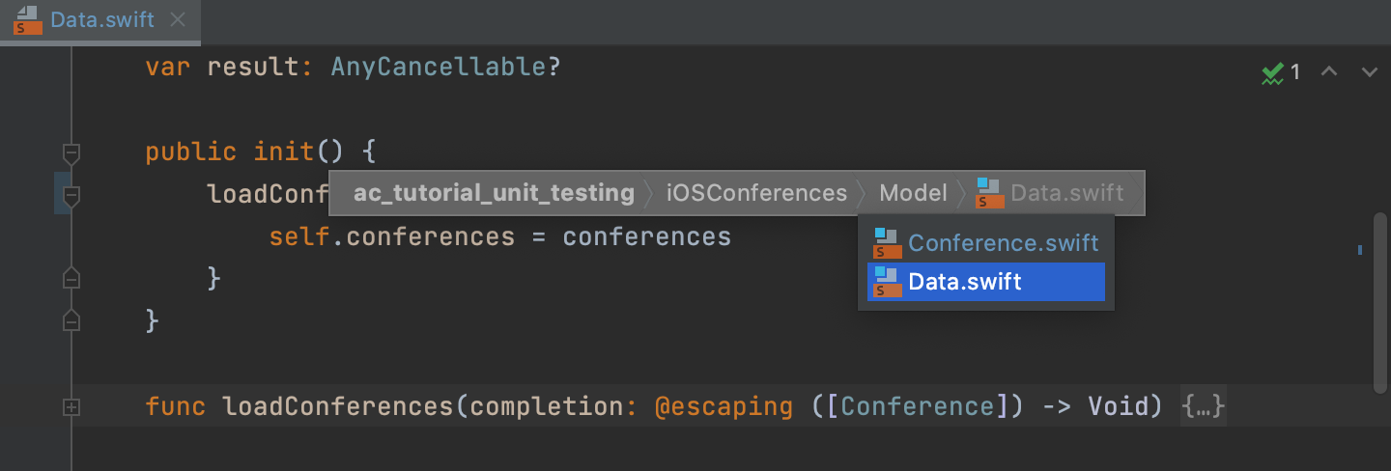Click Data.swift breadcrumb in navigation bar
1391x471 pixels.
point(1066,193)
